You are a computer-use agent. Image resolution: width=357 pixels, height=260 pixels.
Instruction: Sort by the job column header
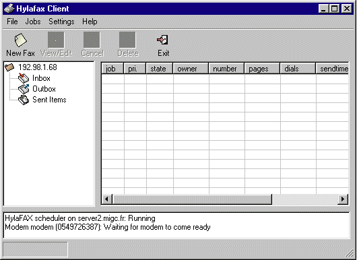[112, 69]
